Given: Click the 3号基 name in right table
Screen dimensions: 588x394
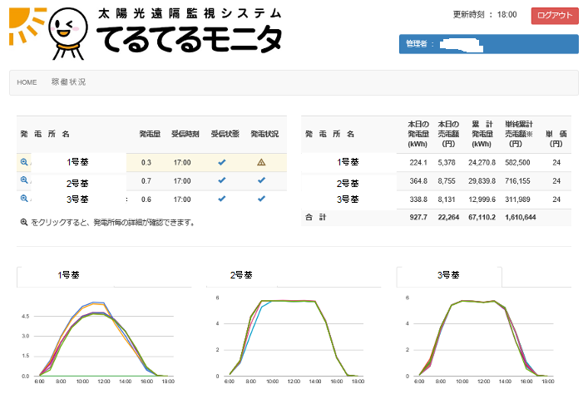Looking at the screenshot, I should [x=348, y=199].
